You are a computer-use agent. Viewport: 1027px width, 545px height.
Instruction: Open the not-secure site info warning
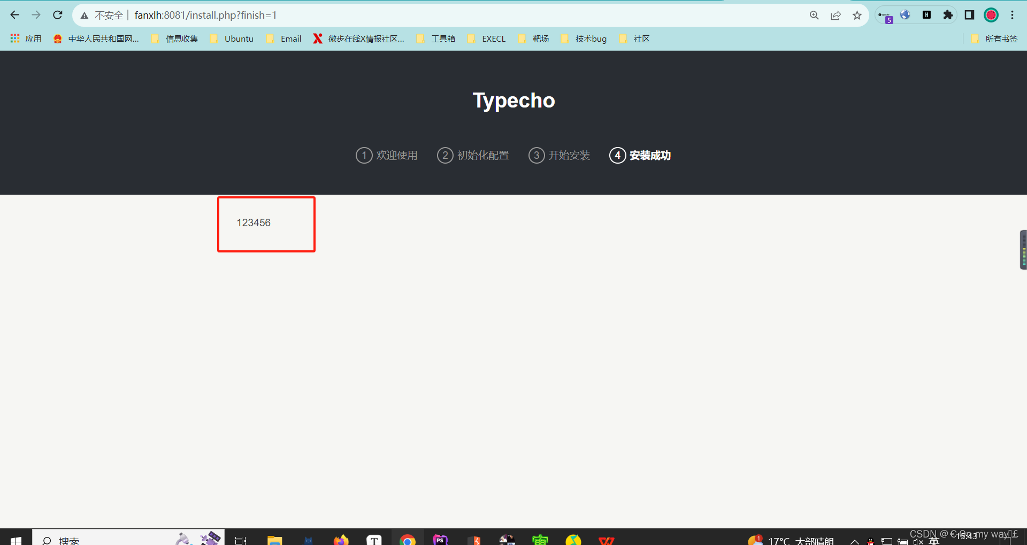(x=102, y=16)
